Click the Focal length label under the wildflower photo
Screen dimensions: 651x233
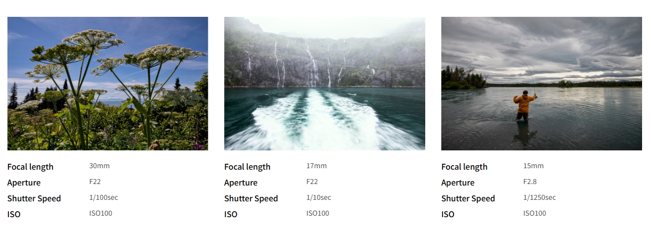(30, 167)
